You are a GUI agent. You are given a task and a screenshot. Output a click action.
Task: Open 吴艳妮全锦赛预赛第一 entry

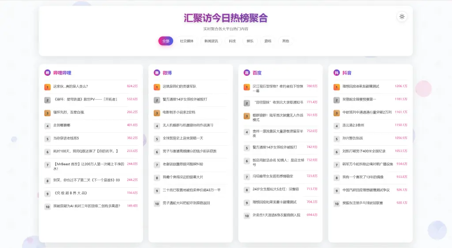point(359,99)
